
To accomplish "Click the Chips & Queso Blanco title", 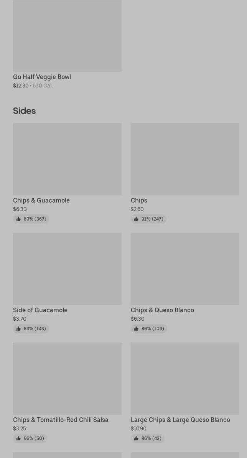I will point(162,310).
